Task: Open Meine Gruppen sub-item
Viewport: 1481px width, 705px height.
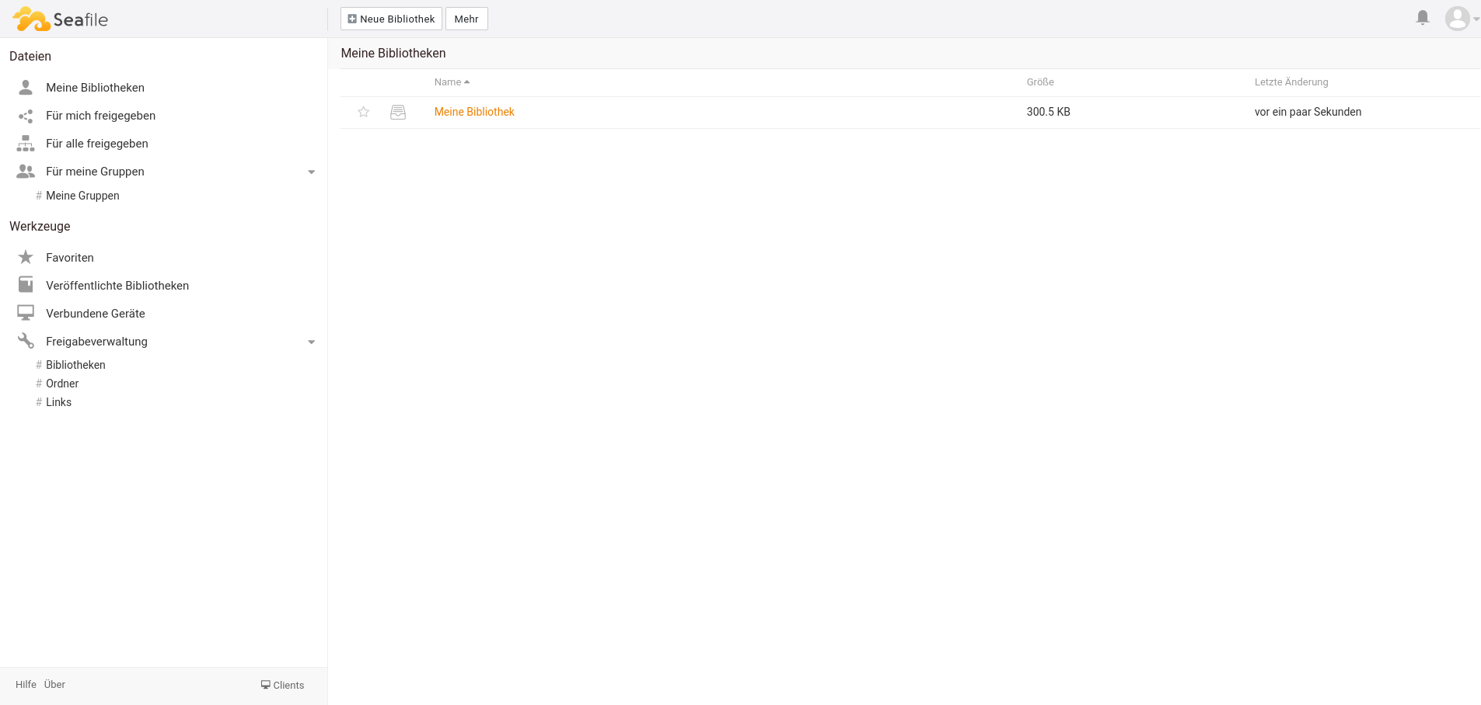Action: [82, 196]
